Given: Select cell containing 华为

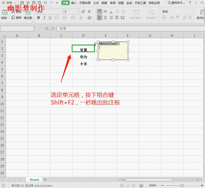Looking at the screenshot, I should click(83, 56).
